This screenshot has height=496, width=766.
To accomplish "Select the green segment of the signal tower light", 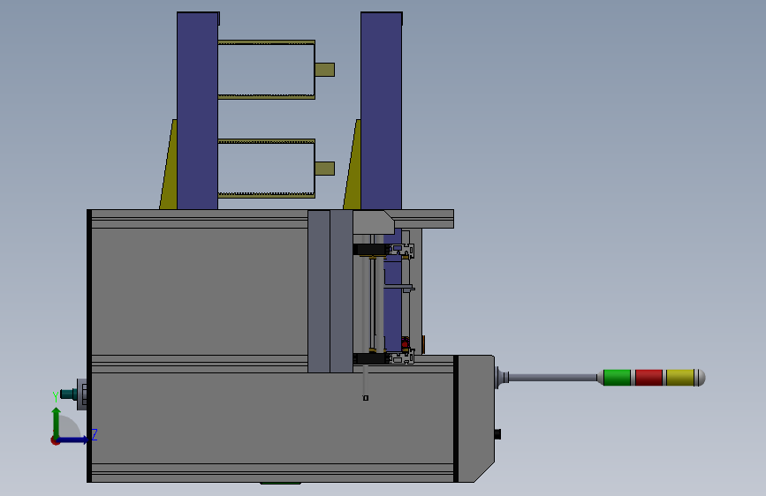I will 617,378.
